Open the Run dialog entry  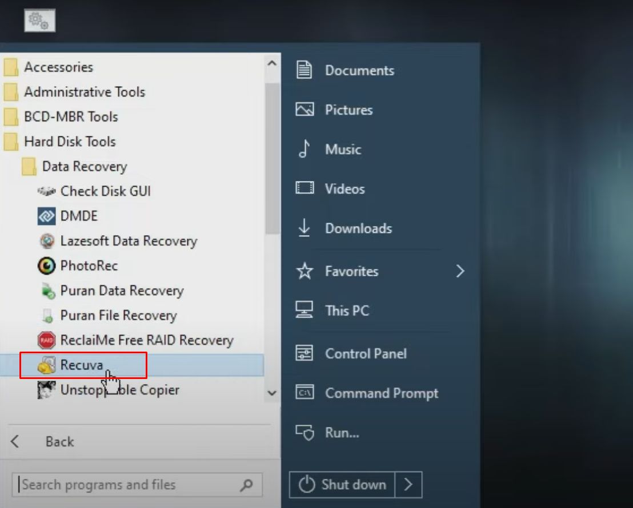(x=343, y=433)
